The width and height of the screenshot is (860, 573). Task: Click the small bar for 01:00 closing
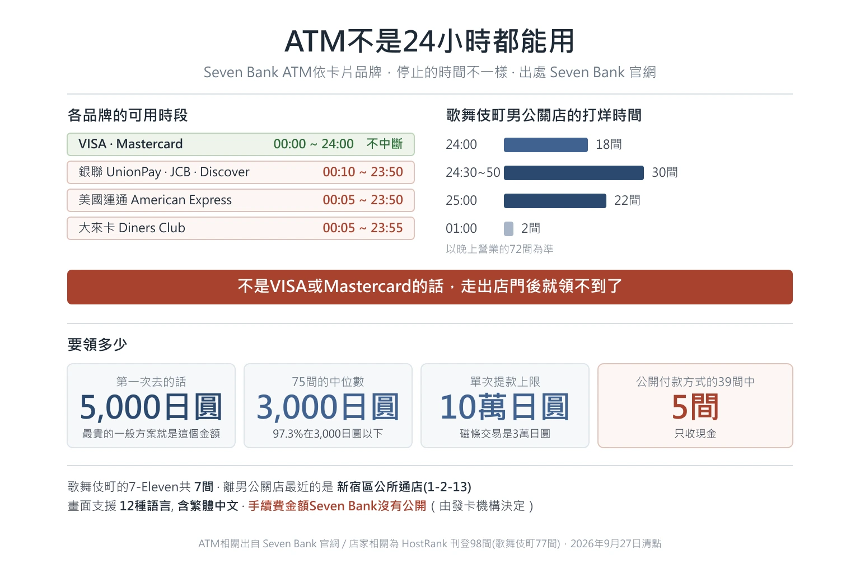[x=508, y=229]
